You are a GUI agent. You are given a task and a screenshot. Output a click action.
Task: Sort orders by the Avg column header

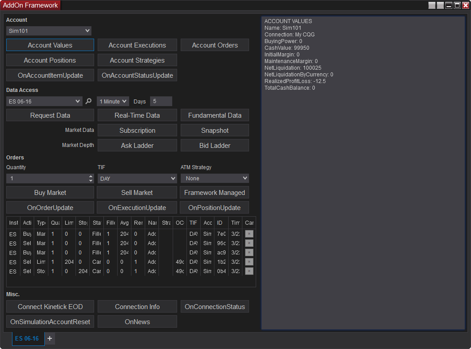coord(124,222)
